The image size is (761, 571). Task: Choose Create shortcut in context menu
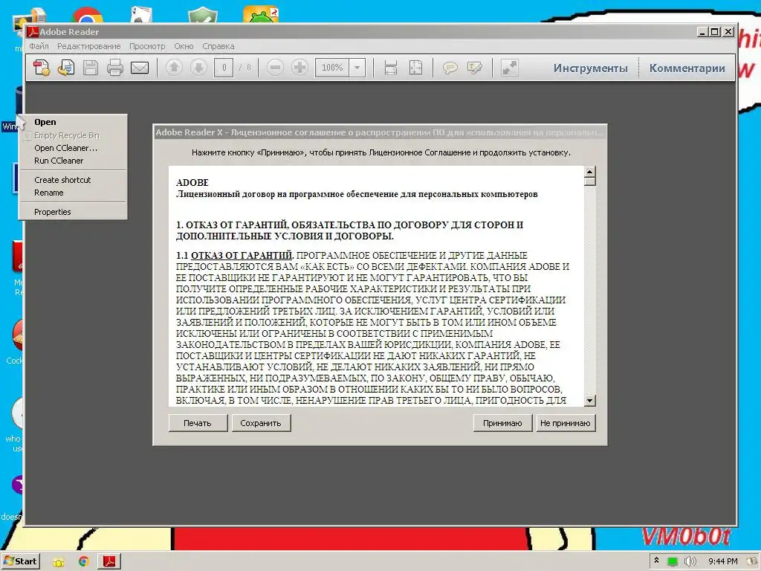coord(74,180)
